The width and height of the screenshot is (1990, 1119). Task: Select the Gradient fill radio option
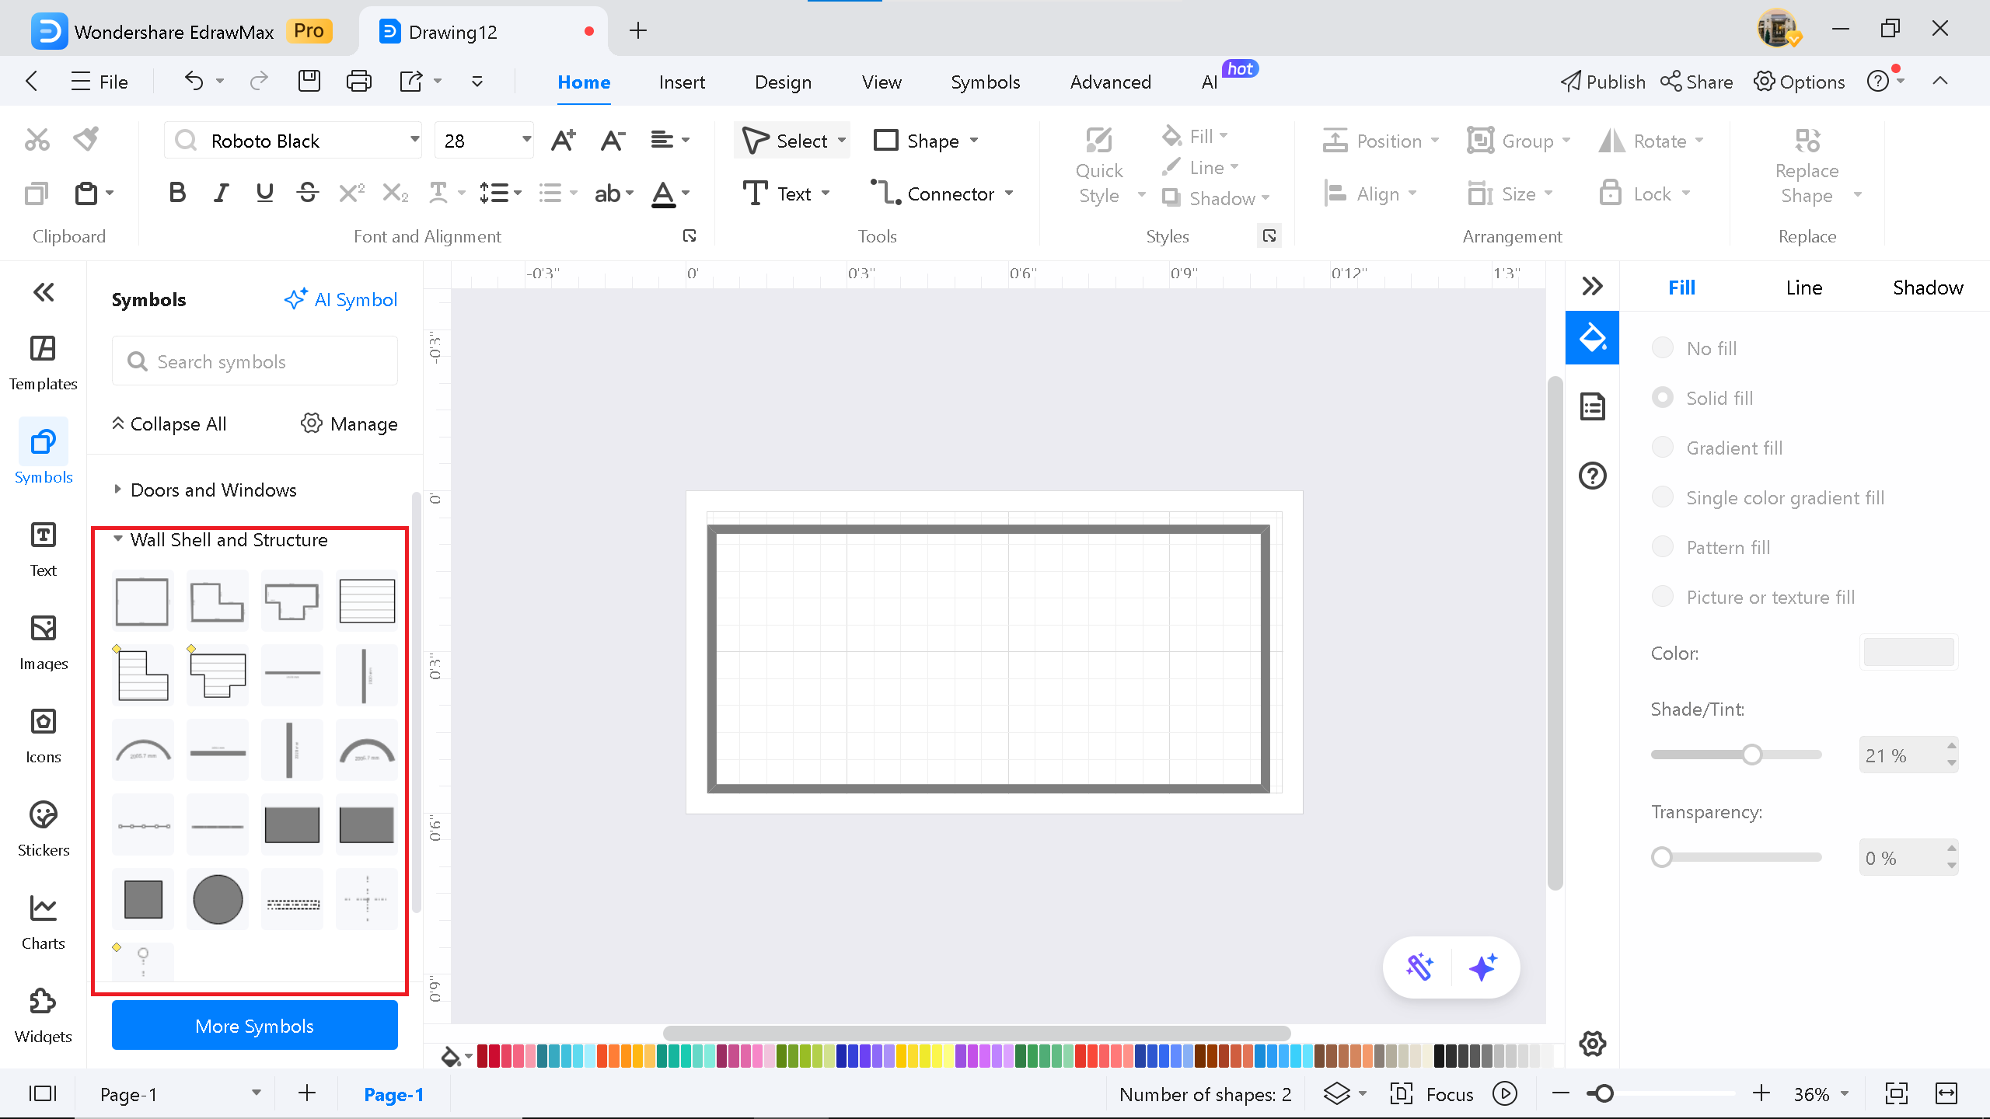click(x=1663, y=447)
